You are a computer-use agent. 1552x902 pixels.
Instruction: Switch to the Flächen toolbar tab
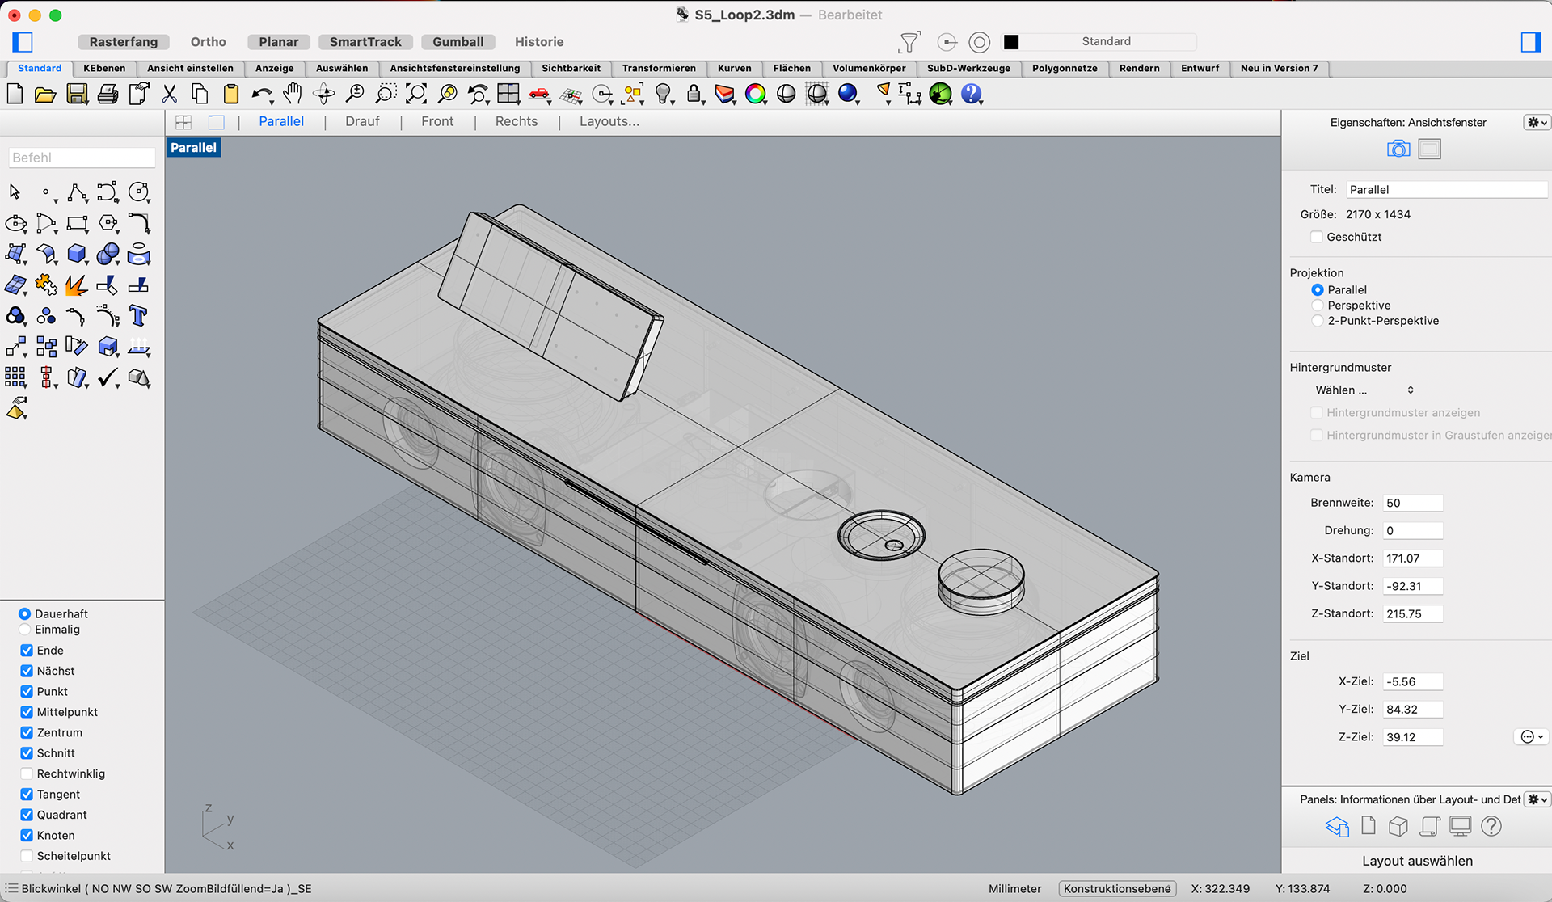[x=791, y=69]
